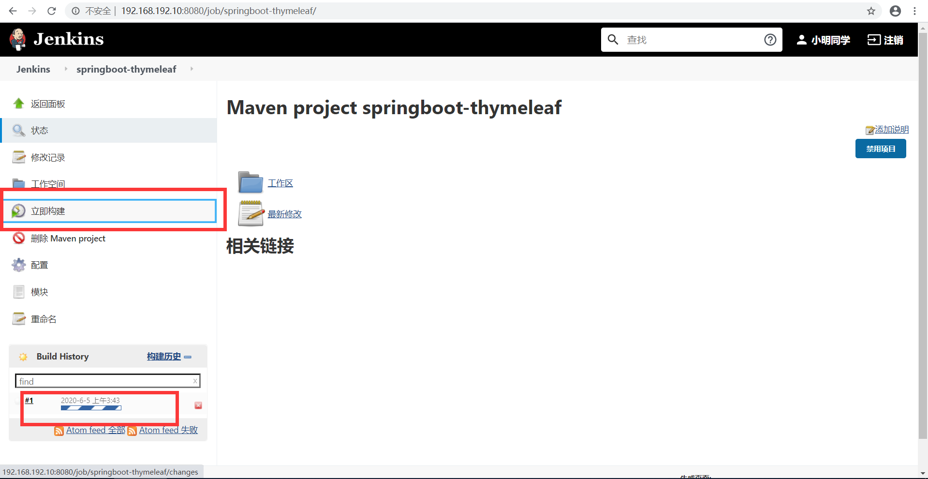This screenshot has width=928, height=479.
Task: Open the Chrome three-dot menu
Action: 914,11
